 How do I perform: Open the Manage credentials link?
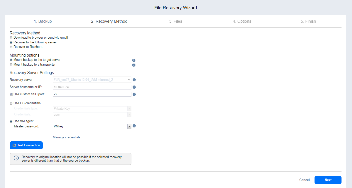66,137
